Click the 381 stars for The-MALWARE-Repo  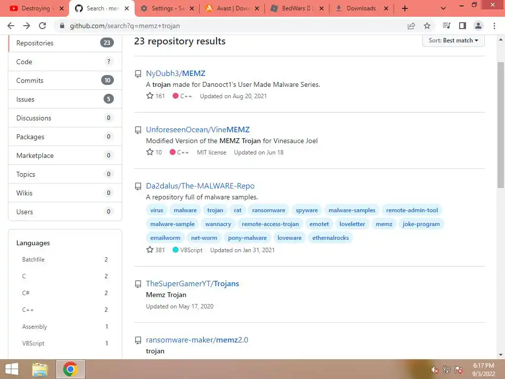155,250
